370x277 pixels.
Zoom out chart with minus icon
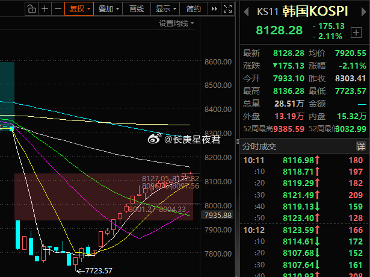click(x=58, y=9)
